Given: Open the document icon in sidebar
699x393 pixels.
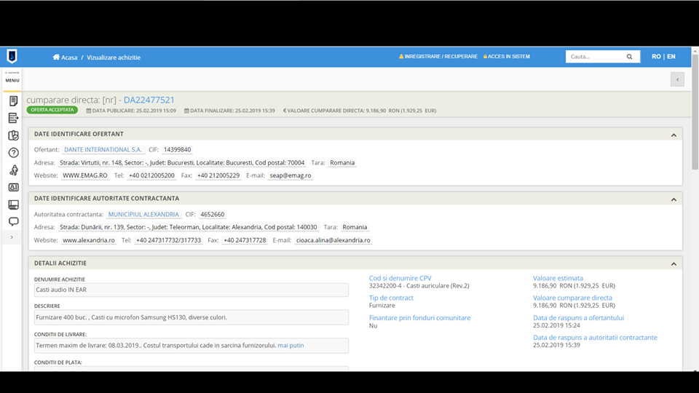Looking at the screenshot, I should 13,101.
